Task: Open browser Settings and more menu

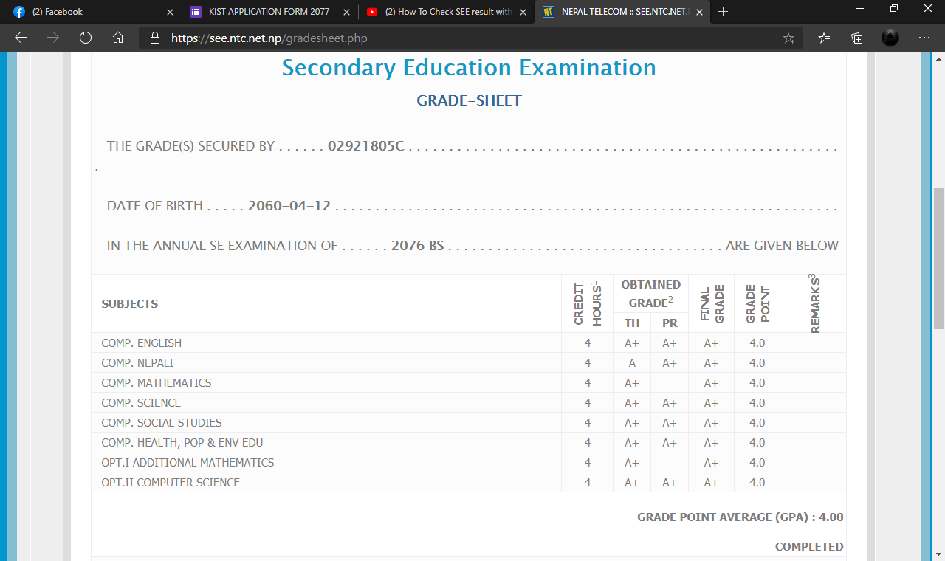Action: 924,38
